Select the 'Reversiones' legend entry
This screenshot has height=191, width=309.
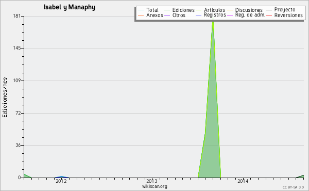pos(288,15)
